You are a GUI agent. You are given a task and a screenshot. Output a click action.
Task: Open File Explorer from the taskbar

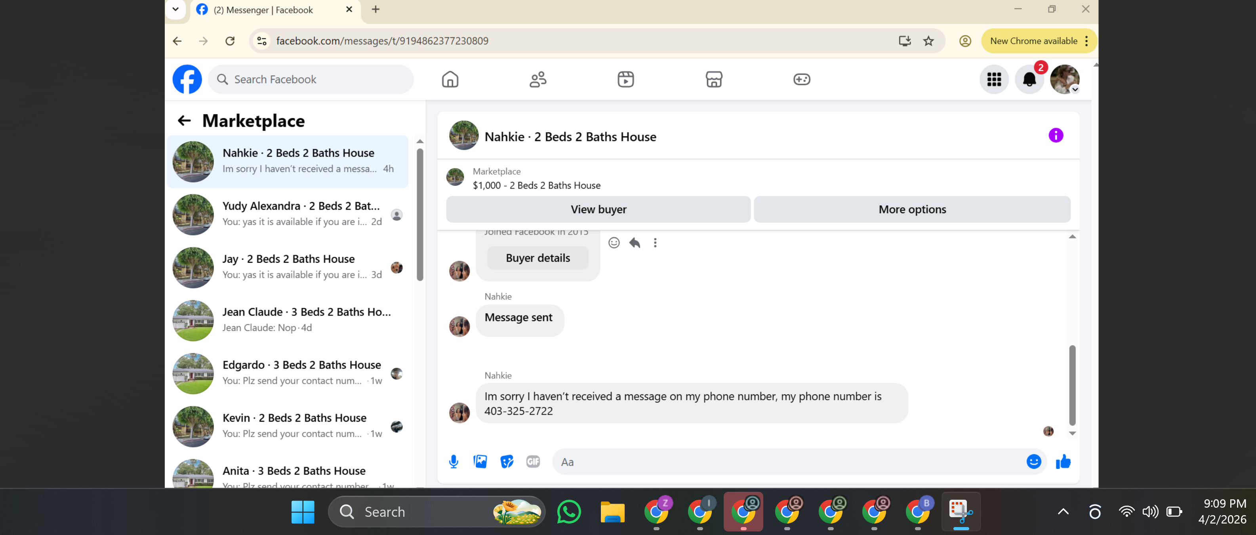pyautogui.click(x=612, y=512)
